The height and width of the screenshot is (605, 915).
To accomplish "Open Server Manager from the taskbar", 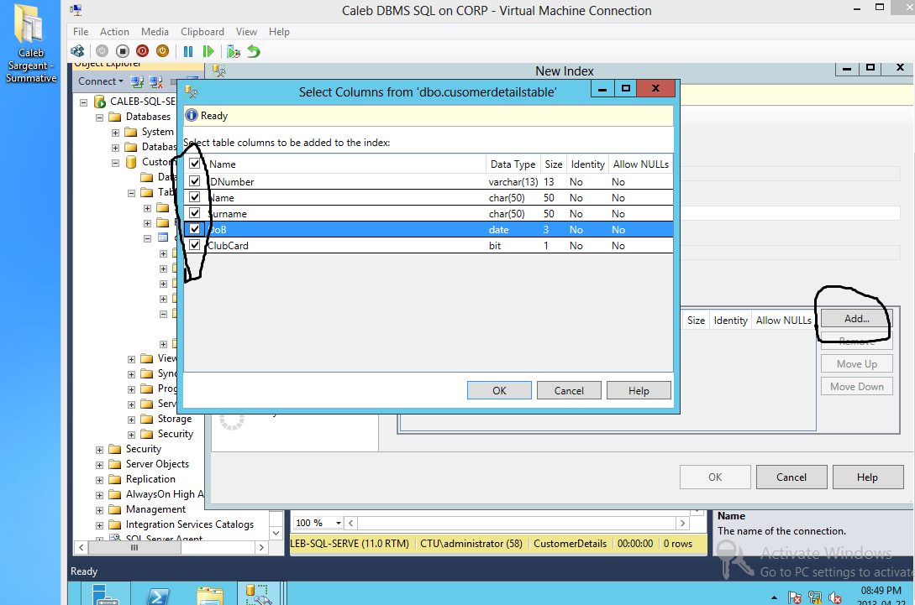I will (106, 594).
